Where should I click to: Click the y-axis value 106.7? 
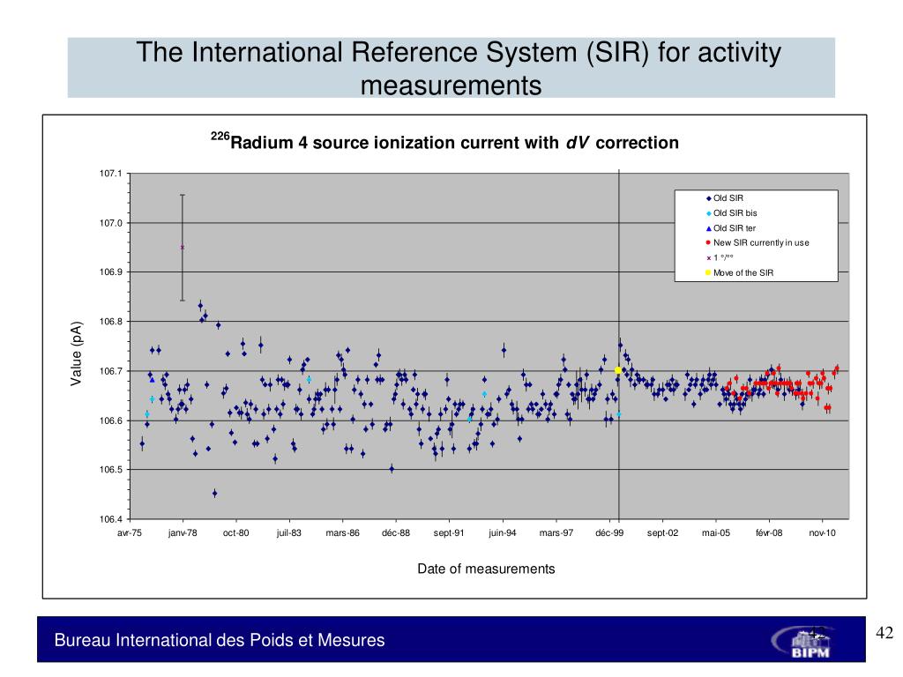coord(111,371)
